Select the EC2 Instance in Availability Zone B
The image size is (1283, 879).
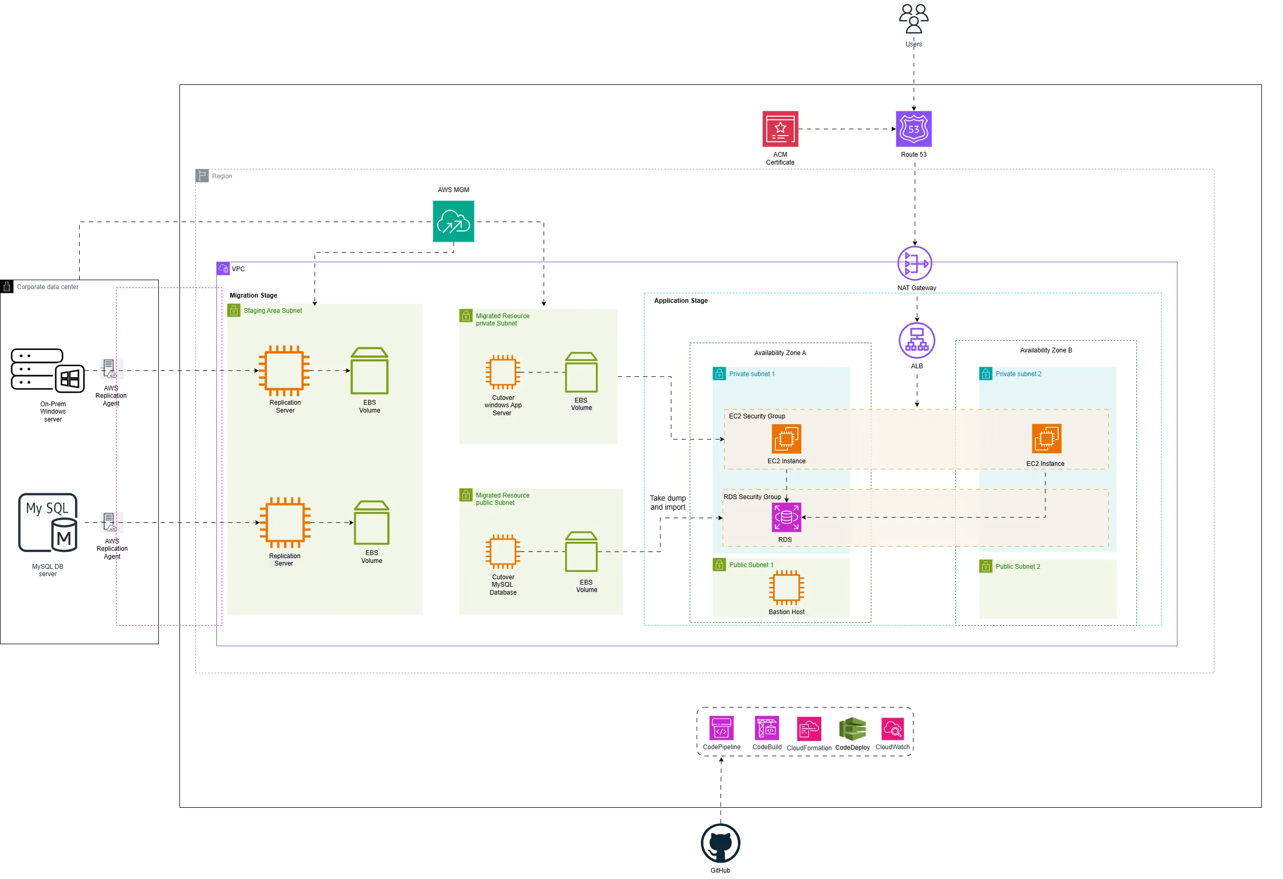pos(1046,438)
